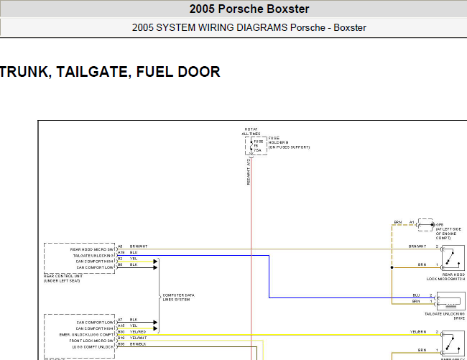Image resolution: width=467 pixels, height=360 pixels.
Task: Click the '2005 Porsche Boxster' page title
Action: tap(249, 9)
